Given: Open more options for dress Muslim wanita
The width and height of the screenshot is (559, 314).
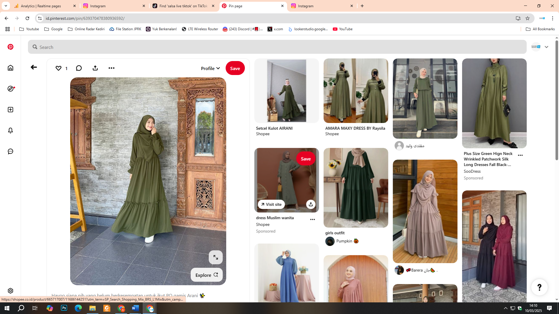Looking at the screenshot, I should pos(312,220).
